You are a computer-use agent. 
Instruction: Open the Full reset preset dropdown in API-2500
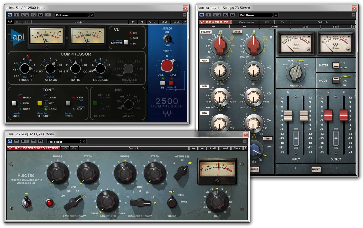click(71, 15)
